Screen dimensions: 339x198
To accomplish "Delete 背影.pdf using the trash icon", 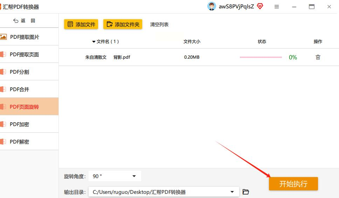I will [x=318, y=57].
